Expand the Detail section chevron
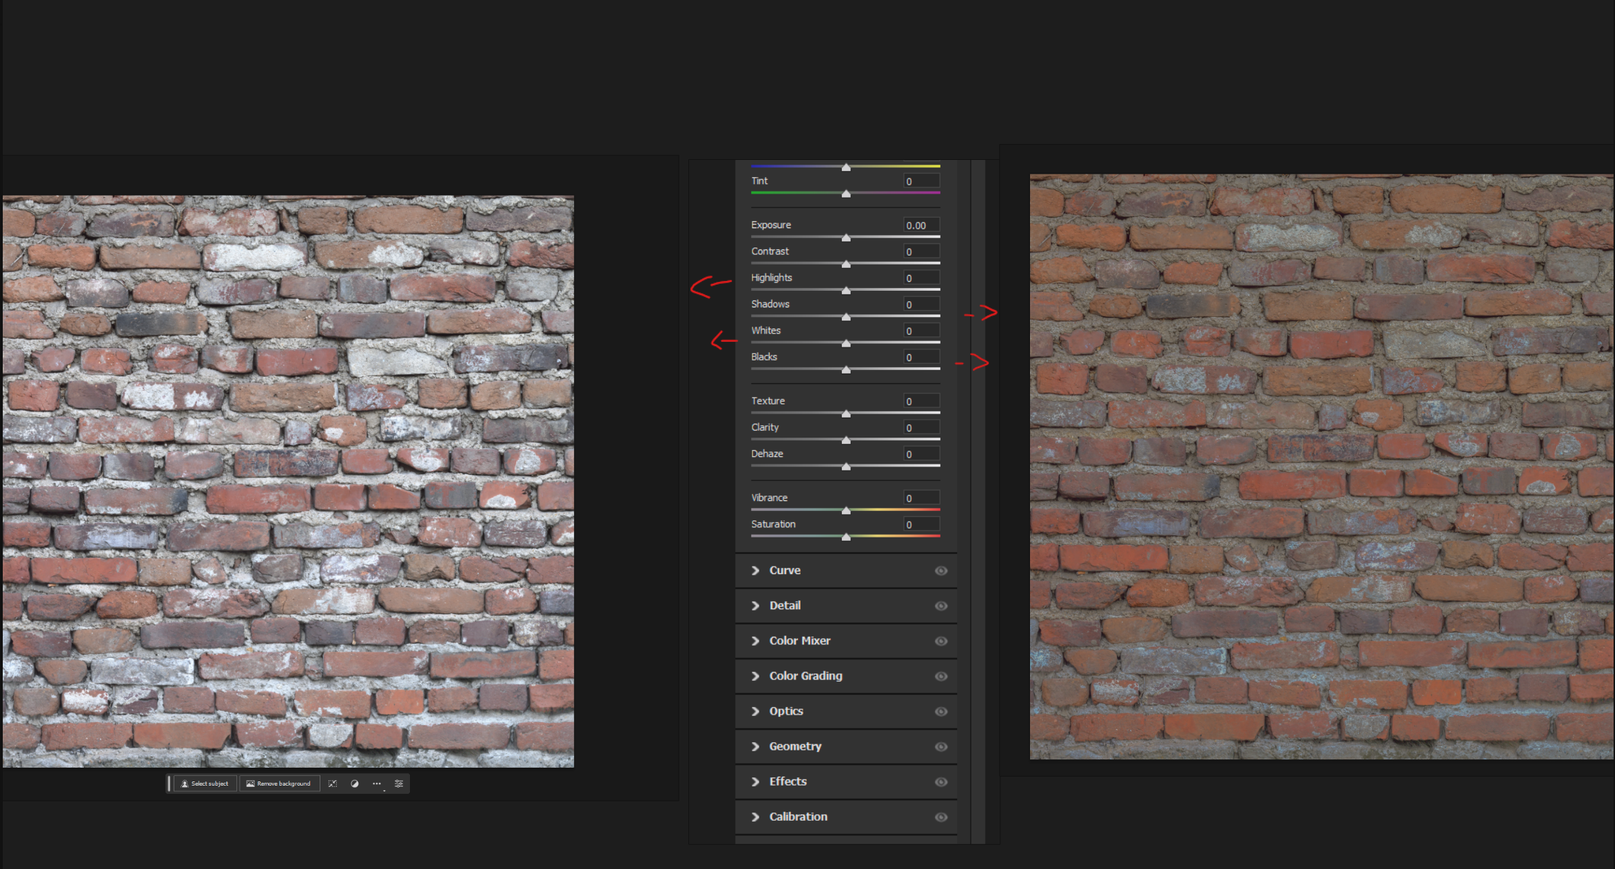The height and width of the screenshot is (869, 1615). click(756, 606)
